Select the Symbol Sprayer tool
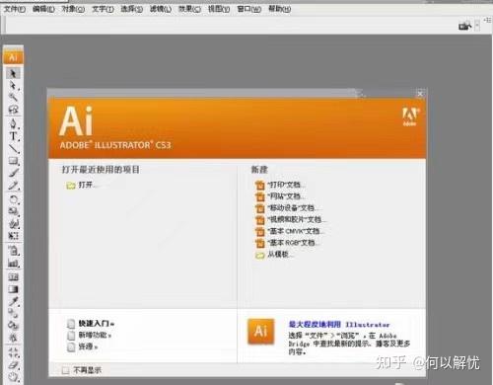 [13, 251]
